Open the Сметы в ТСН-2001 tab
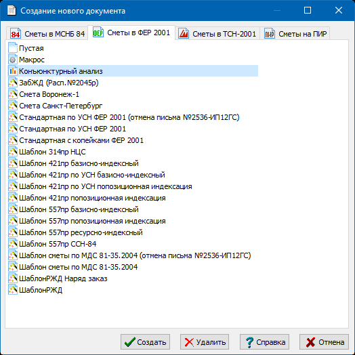Viewport: 355px width, 355px height. pyautogui.click(x=217, y=34)
